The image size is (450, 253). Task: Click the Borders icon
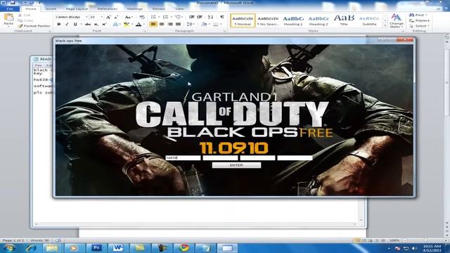pos(216,25)
